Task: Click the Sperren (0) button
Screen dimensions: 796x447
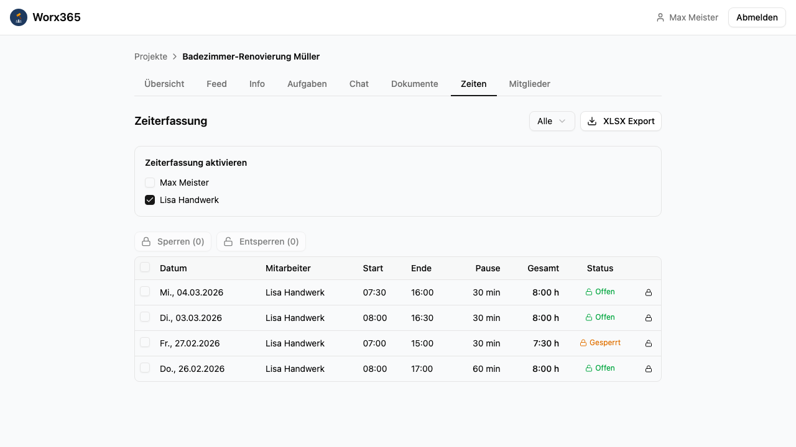Action: point(173,242)
